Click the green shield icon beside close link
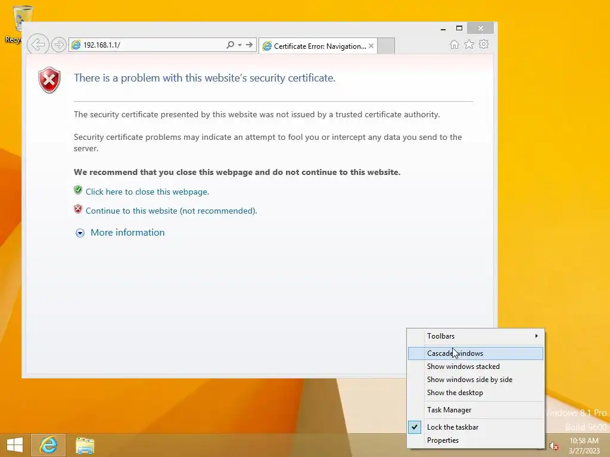 click(78, 190)
